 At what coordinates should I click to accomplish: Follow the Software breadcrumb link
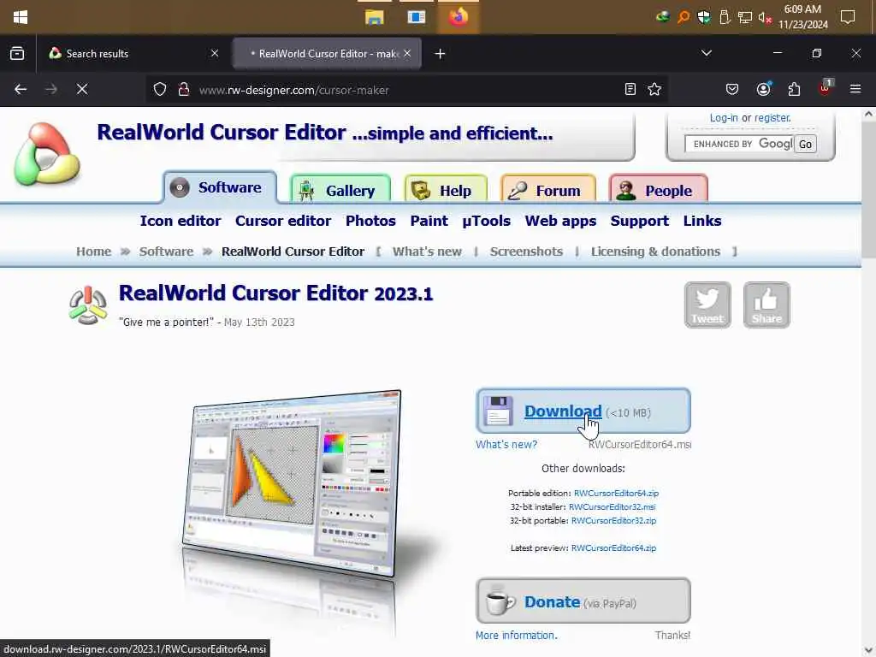click(166, 252)
